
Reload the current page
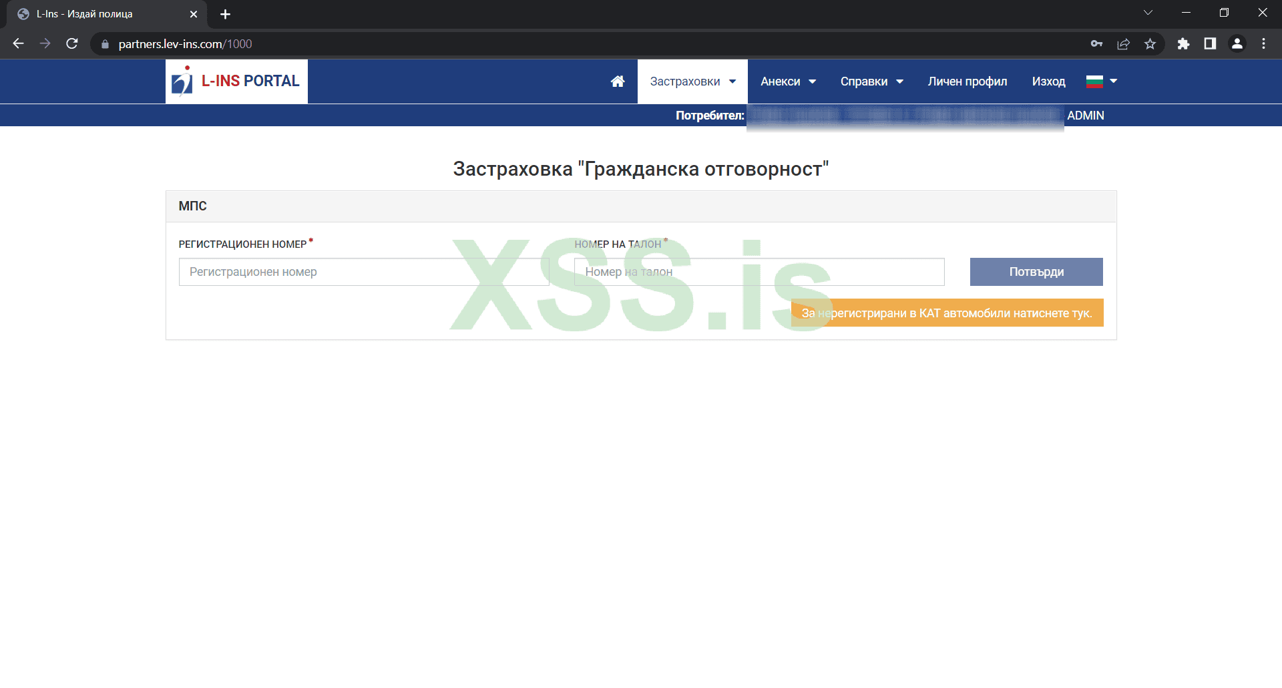[x=72, y=43]
